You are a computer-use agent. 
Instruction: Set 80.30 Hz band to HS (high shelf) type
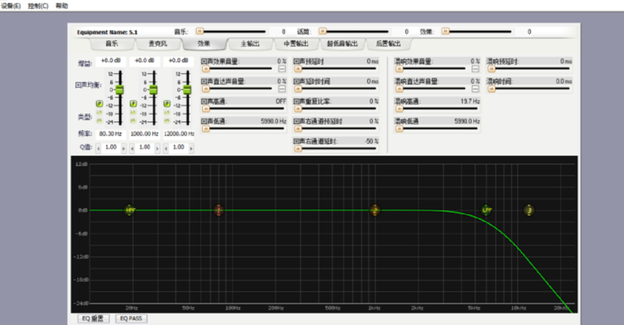[100, 120]
